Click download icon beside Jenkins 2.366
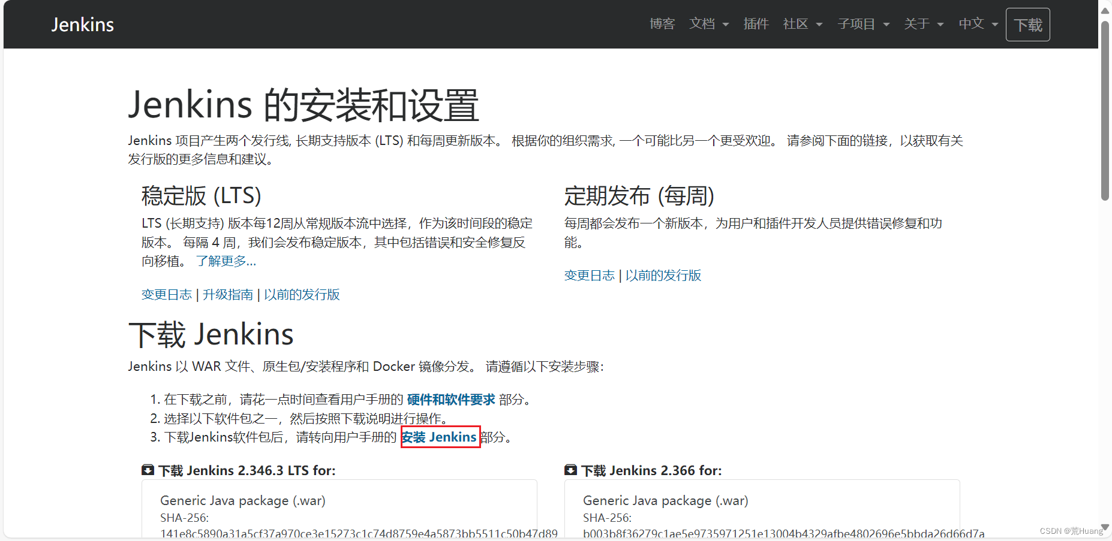The width and height of the screenshot is (1112, 541). [570, 470]
